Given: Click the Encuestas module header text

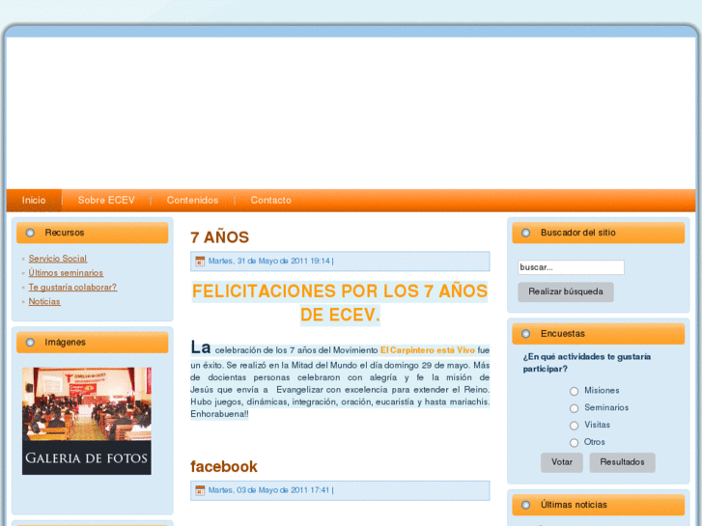Looking at the screenshot, I should point(563,334).
